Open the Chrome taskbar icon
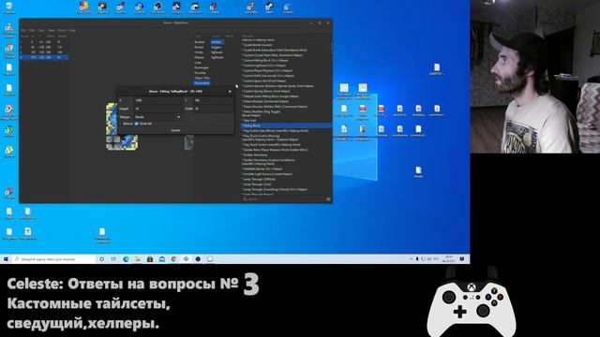 pyautogui.click(x=174, y=259)
